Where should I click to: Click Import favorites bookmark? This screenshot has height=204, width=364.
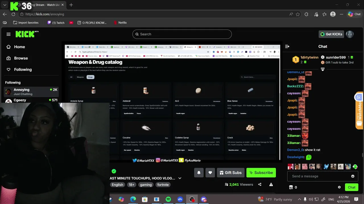[x=26, y=23]
